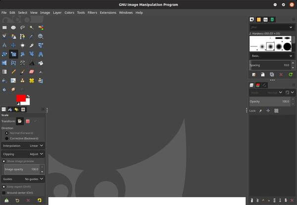Open the brush filter dropdown
This screenshot has width=297, height=205.
tap(291, 27)
